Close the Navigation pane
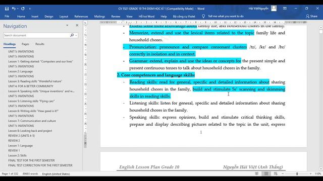The height and width of the screenshot is (181, 323). pos(77,25)
